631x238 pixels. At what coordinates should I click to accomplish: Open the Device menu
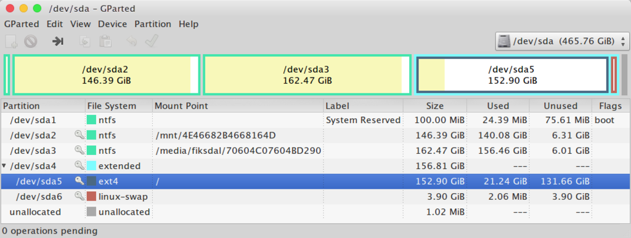112,24
